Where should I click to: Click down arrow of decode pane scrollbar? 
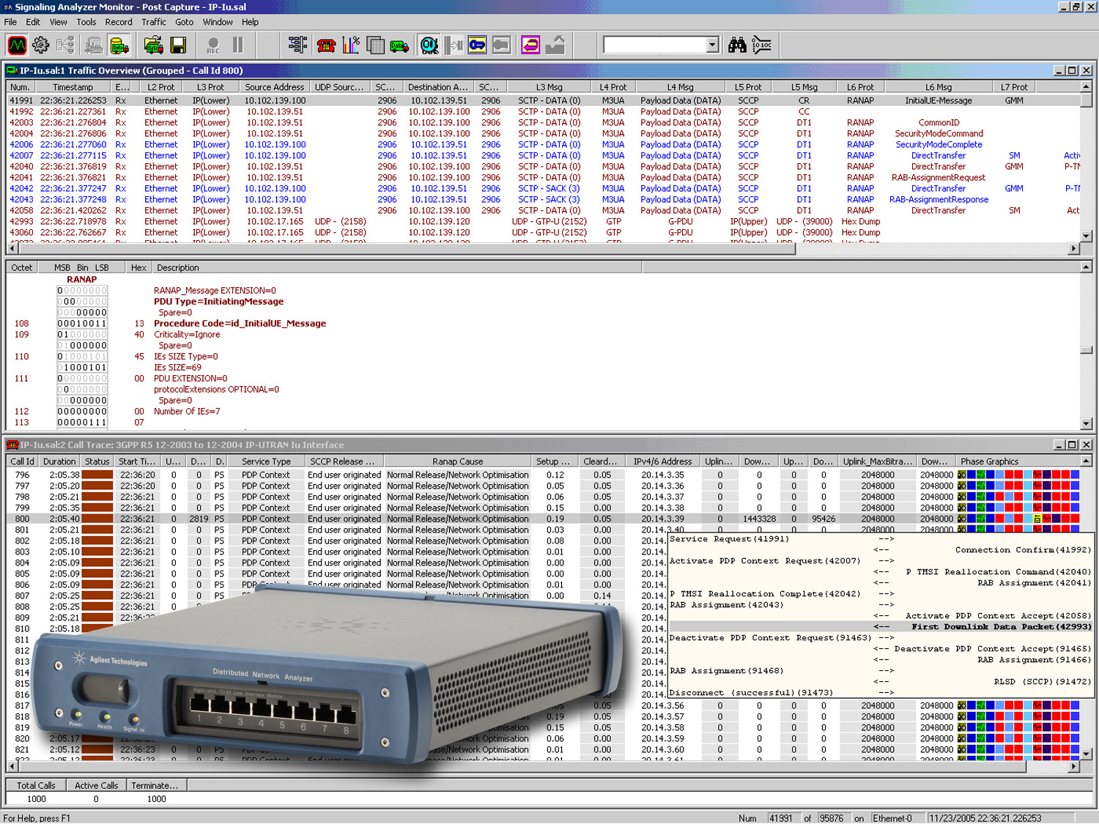coord(1087,424)
